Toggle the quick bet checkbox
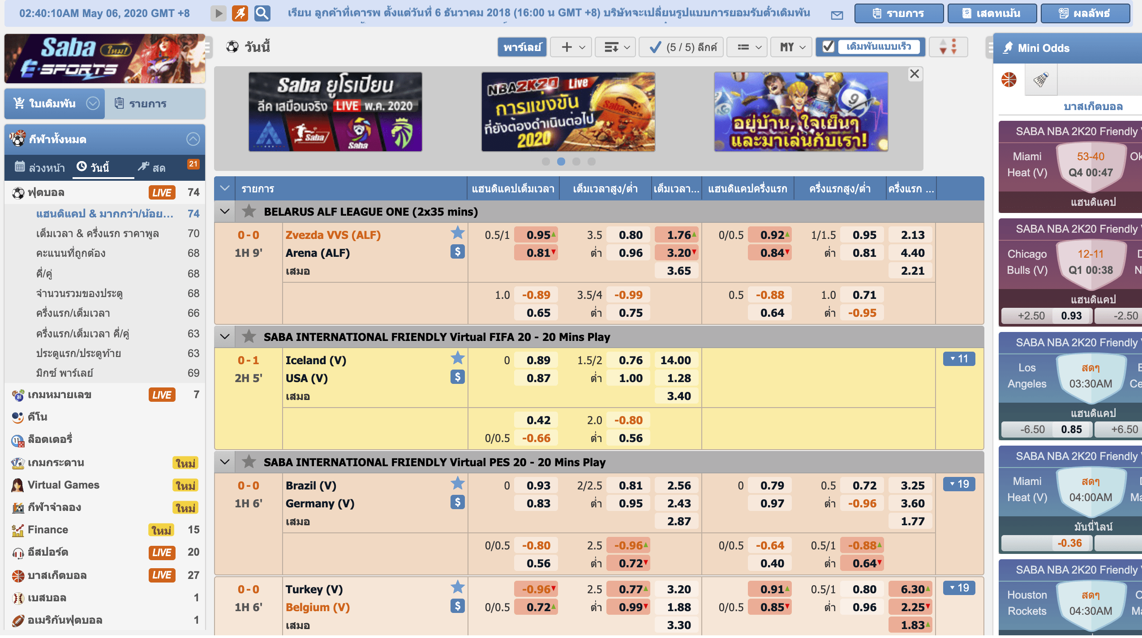This screenshot has width=1142, height=638. point(828,47)
